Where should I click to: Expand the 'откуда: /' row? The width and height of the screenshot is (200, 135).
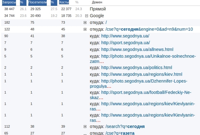tap(85, 22)
